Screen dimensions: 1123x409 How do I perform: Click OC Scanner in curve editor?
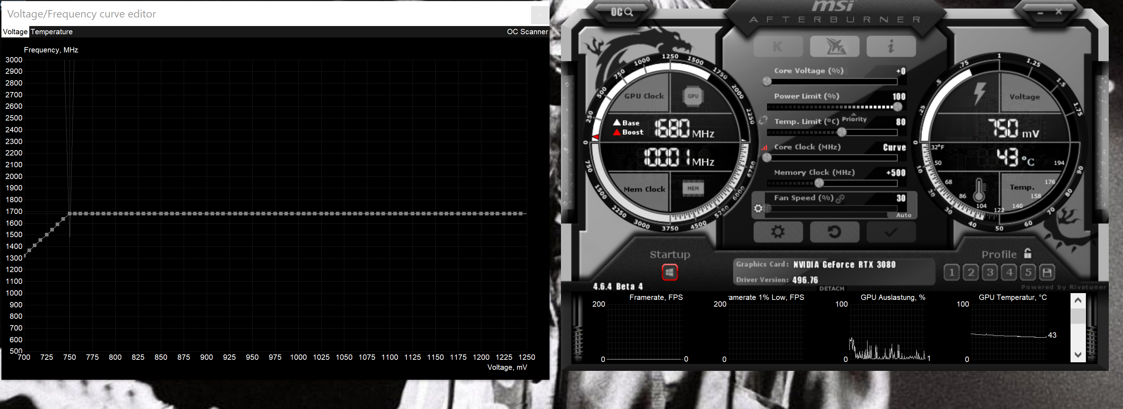(x=527, y=32)
